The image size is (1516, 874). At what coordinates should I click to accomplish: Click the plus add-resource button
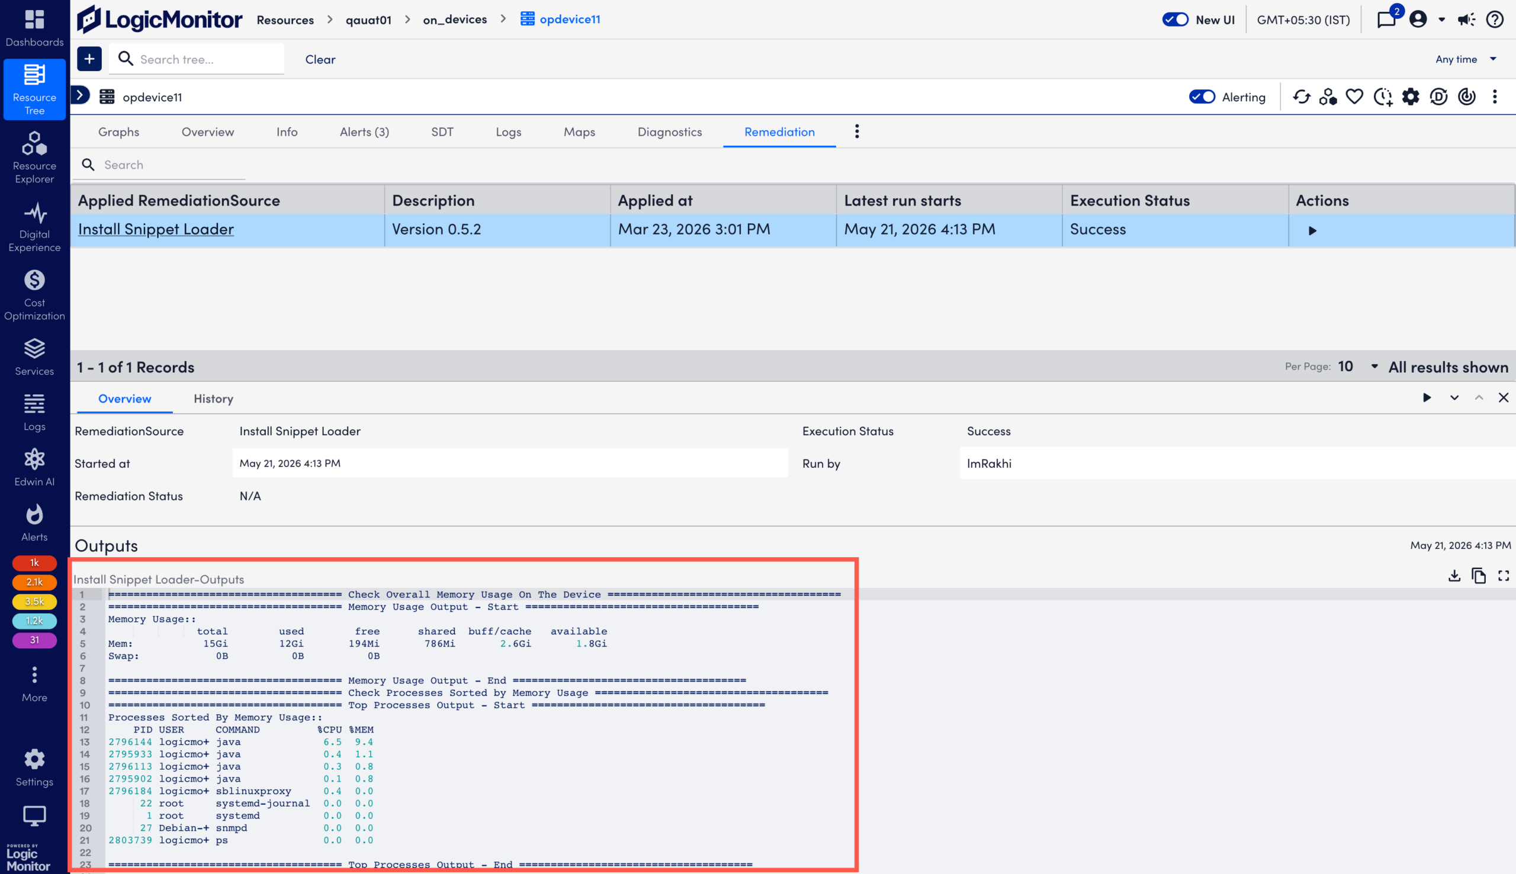click(89, 59)
